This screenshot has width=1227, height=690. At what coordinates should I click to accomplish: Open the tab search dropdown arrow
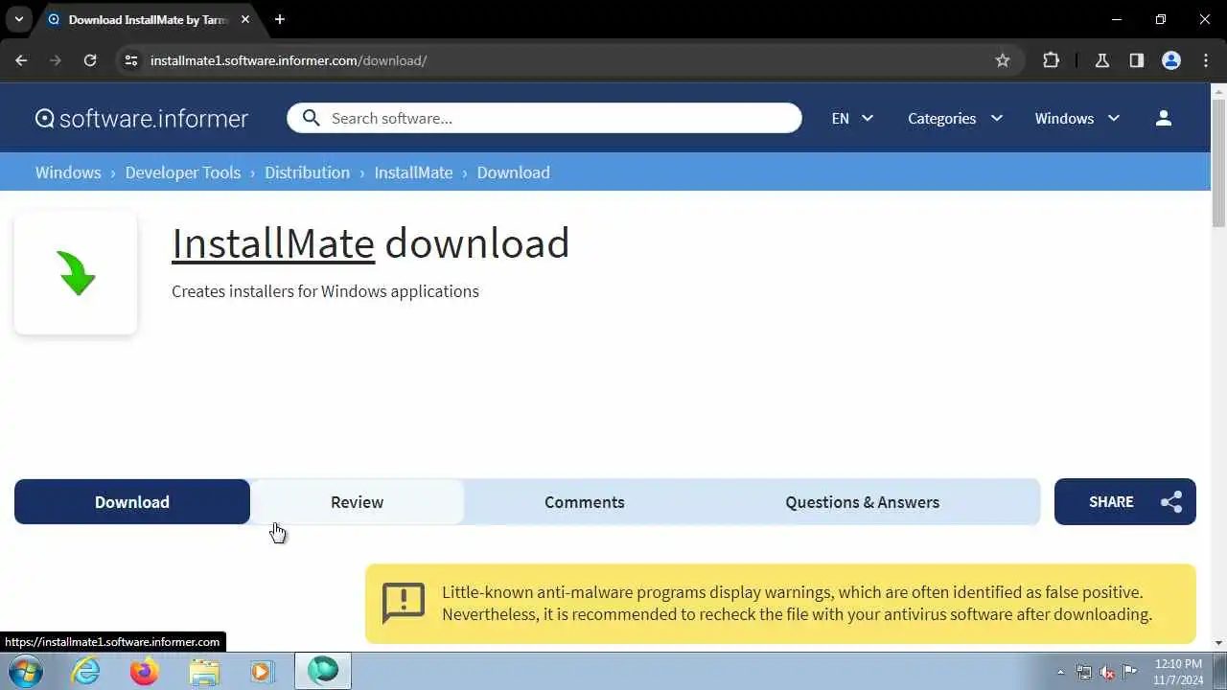pos(18,19)
